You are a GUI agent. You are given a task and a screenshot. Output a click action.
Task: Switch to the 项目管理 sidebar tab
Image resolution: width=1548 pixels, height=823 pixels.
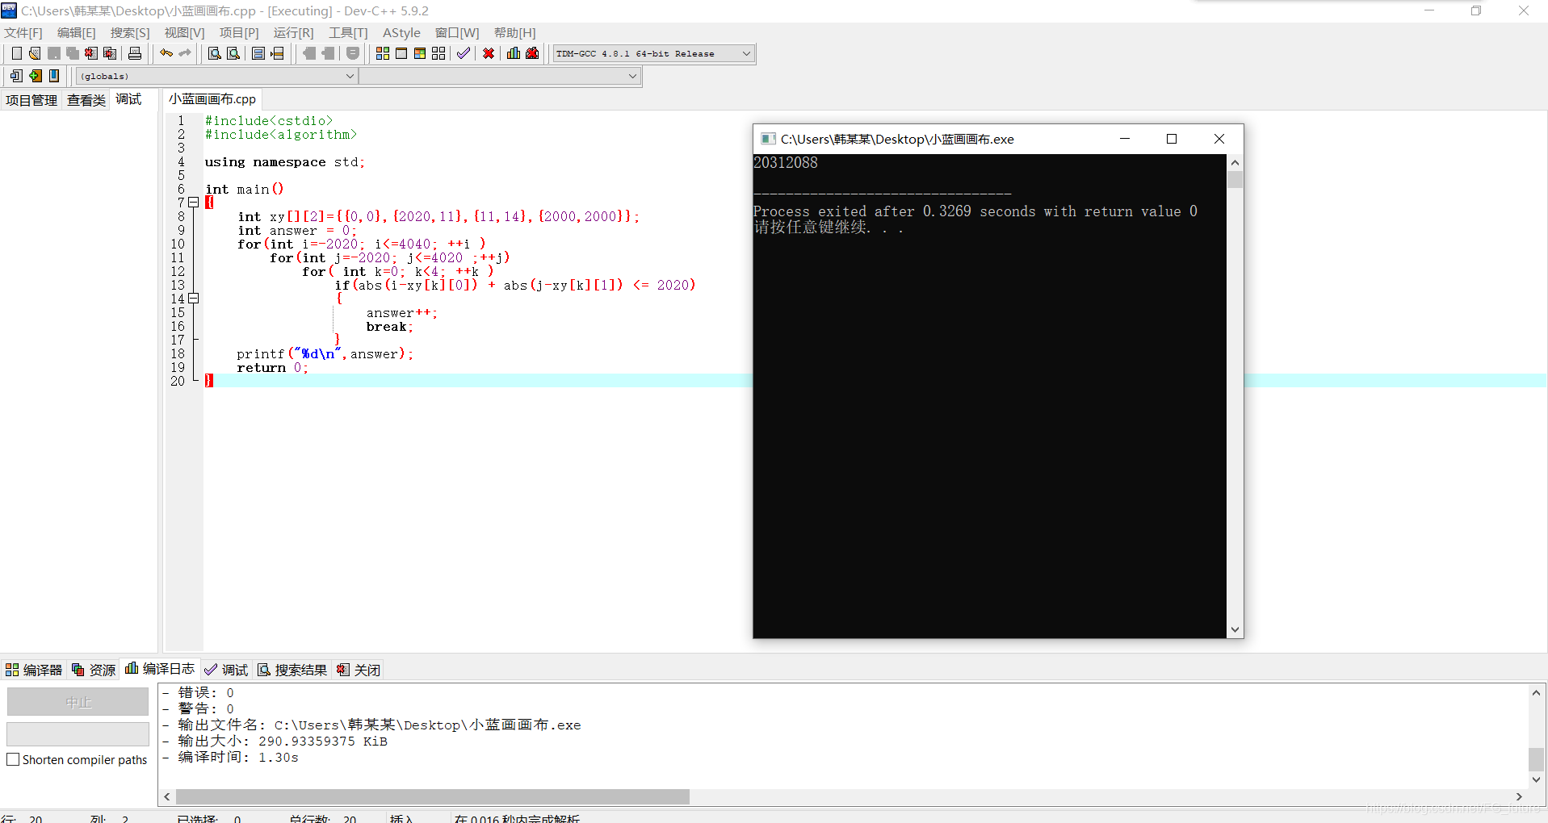pos(31,100)
